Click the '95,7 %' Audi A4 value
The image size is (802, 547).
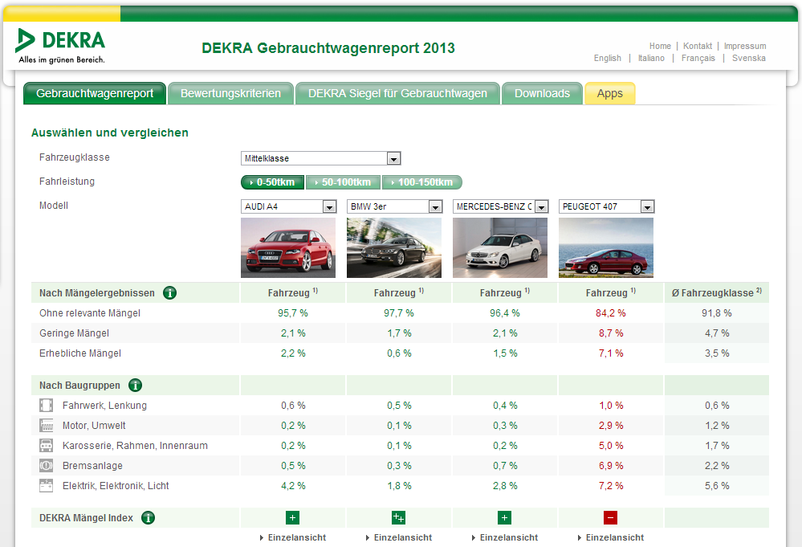pyautogui.click(x=293, y=313)
